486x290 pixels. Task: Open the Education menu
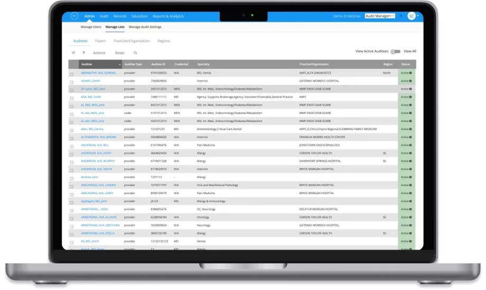pyautogui.click(x=139, y=16)
